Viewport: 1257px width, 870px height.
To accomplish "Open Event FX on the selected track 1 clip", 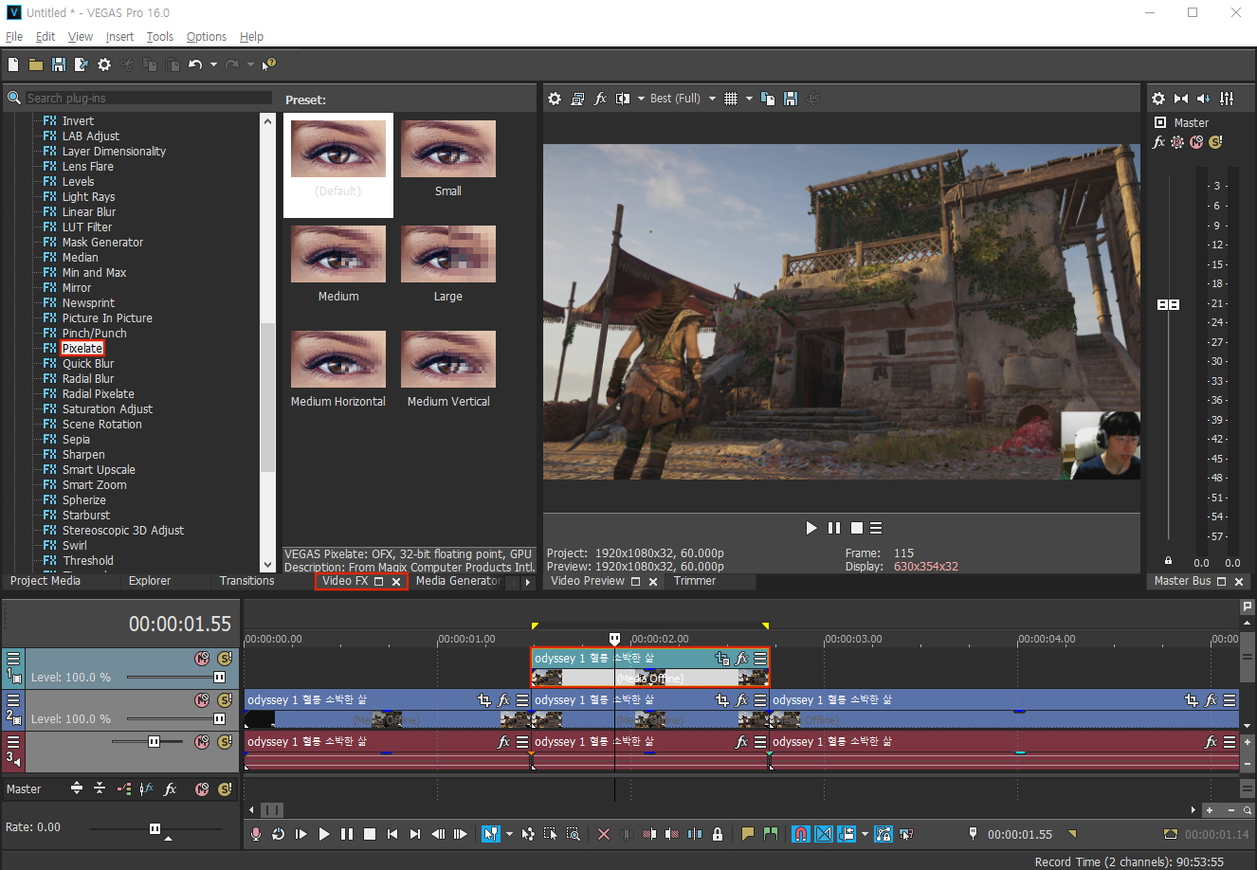I will [x=742, y=659].
